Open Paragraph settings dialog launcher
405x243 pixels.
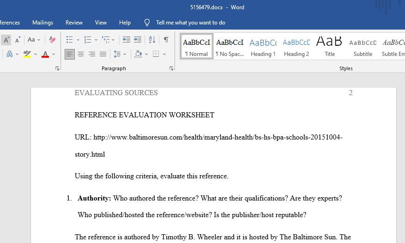[x=171, y=68]
